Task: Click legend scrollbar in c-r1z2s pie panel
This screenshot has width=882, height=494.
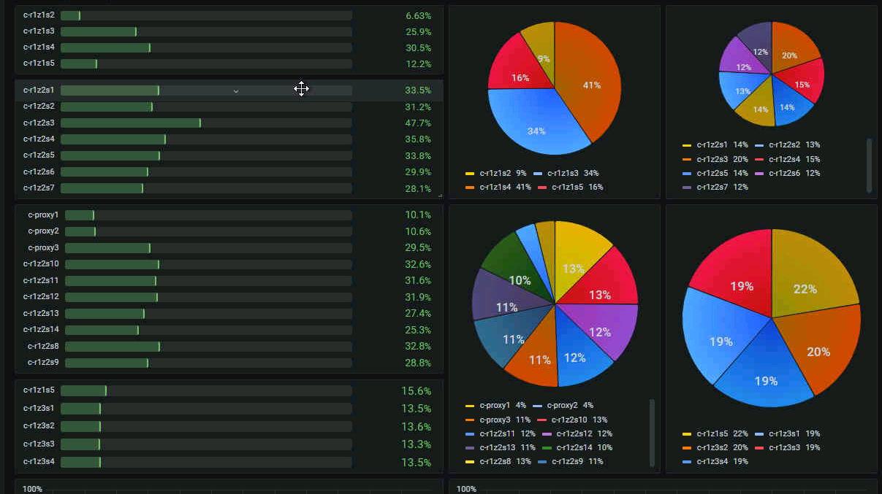Action: 869,165
